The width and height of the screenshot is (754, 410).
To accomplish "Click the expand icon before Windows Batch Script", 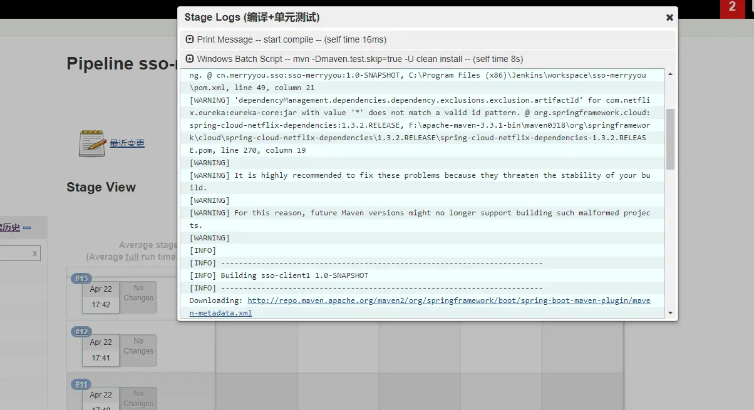I will (189, 58).
